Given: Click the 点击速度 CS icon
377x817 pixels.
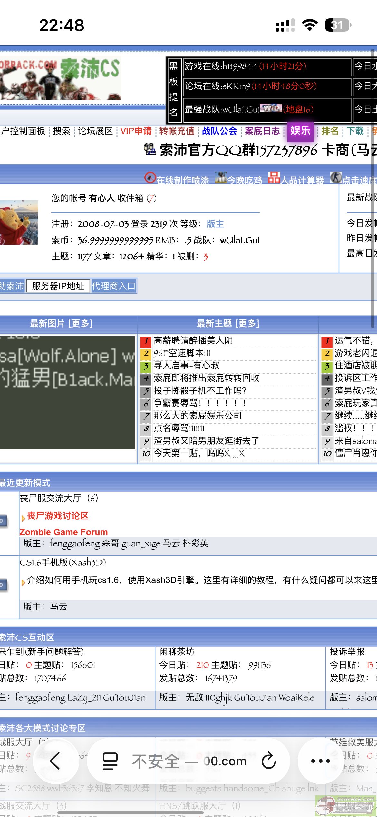Looking at the screenshot, I should click(336, 177).
